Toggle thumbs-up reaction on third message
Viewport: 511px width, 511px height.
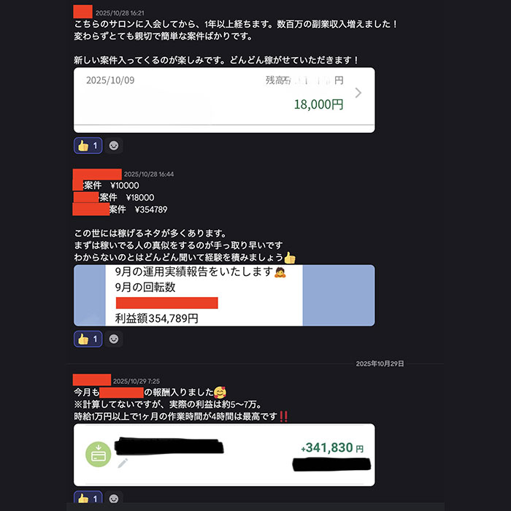[88, 499]
